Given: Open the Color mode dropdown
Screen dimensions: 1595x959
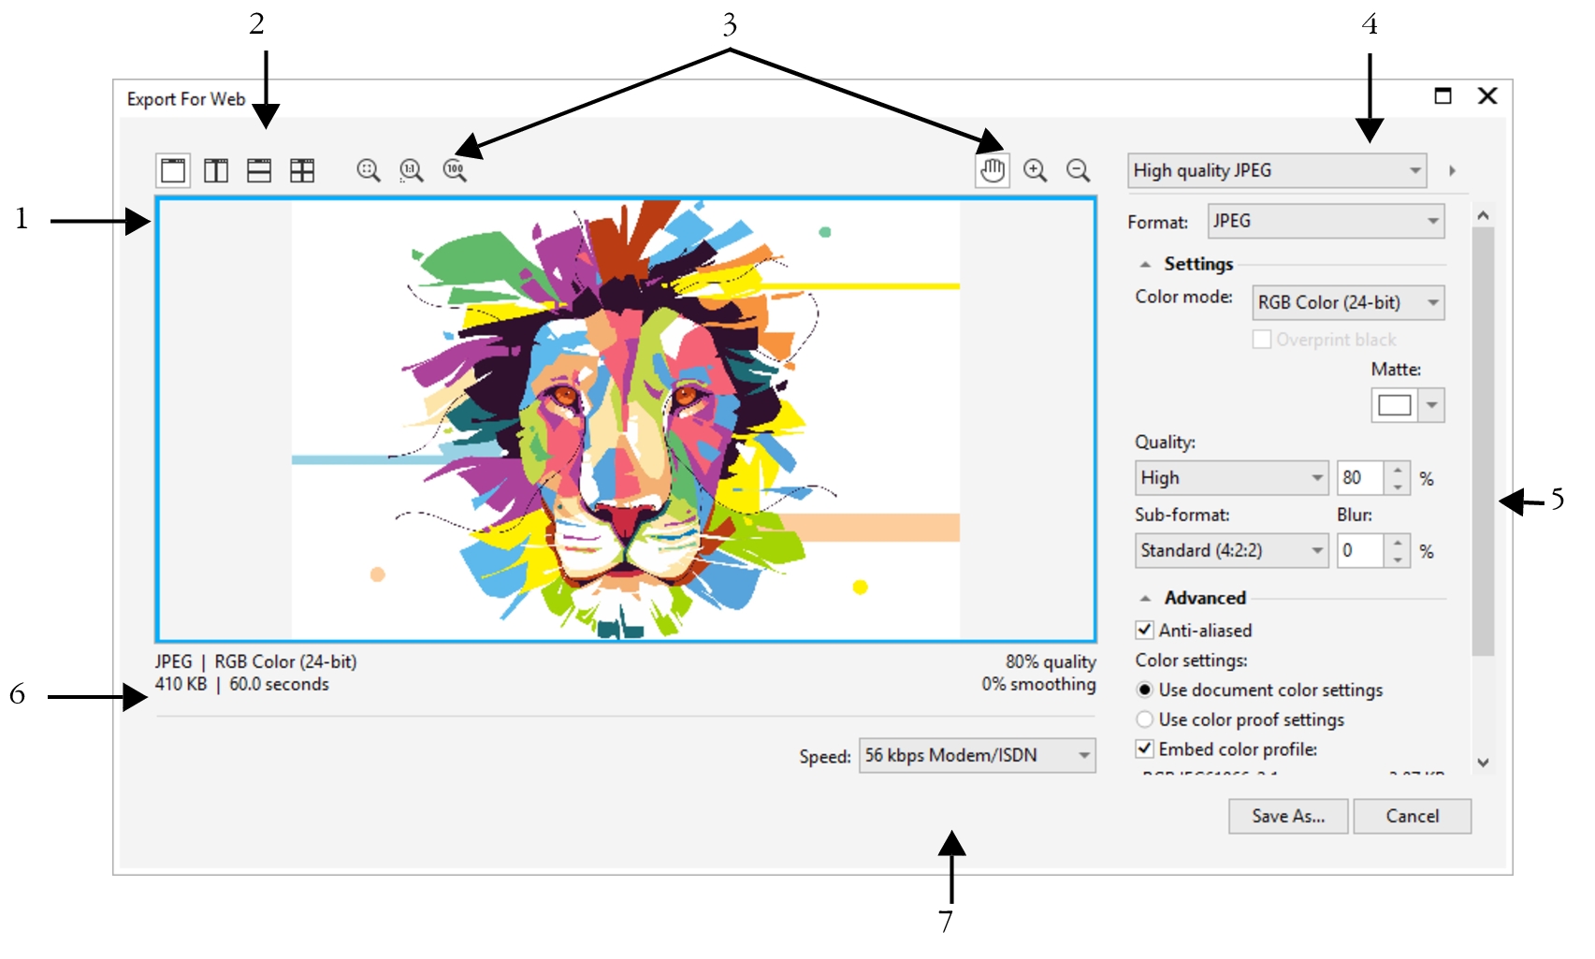Looking at the screenshot, I should point(1432,302).
